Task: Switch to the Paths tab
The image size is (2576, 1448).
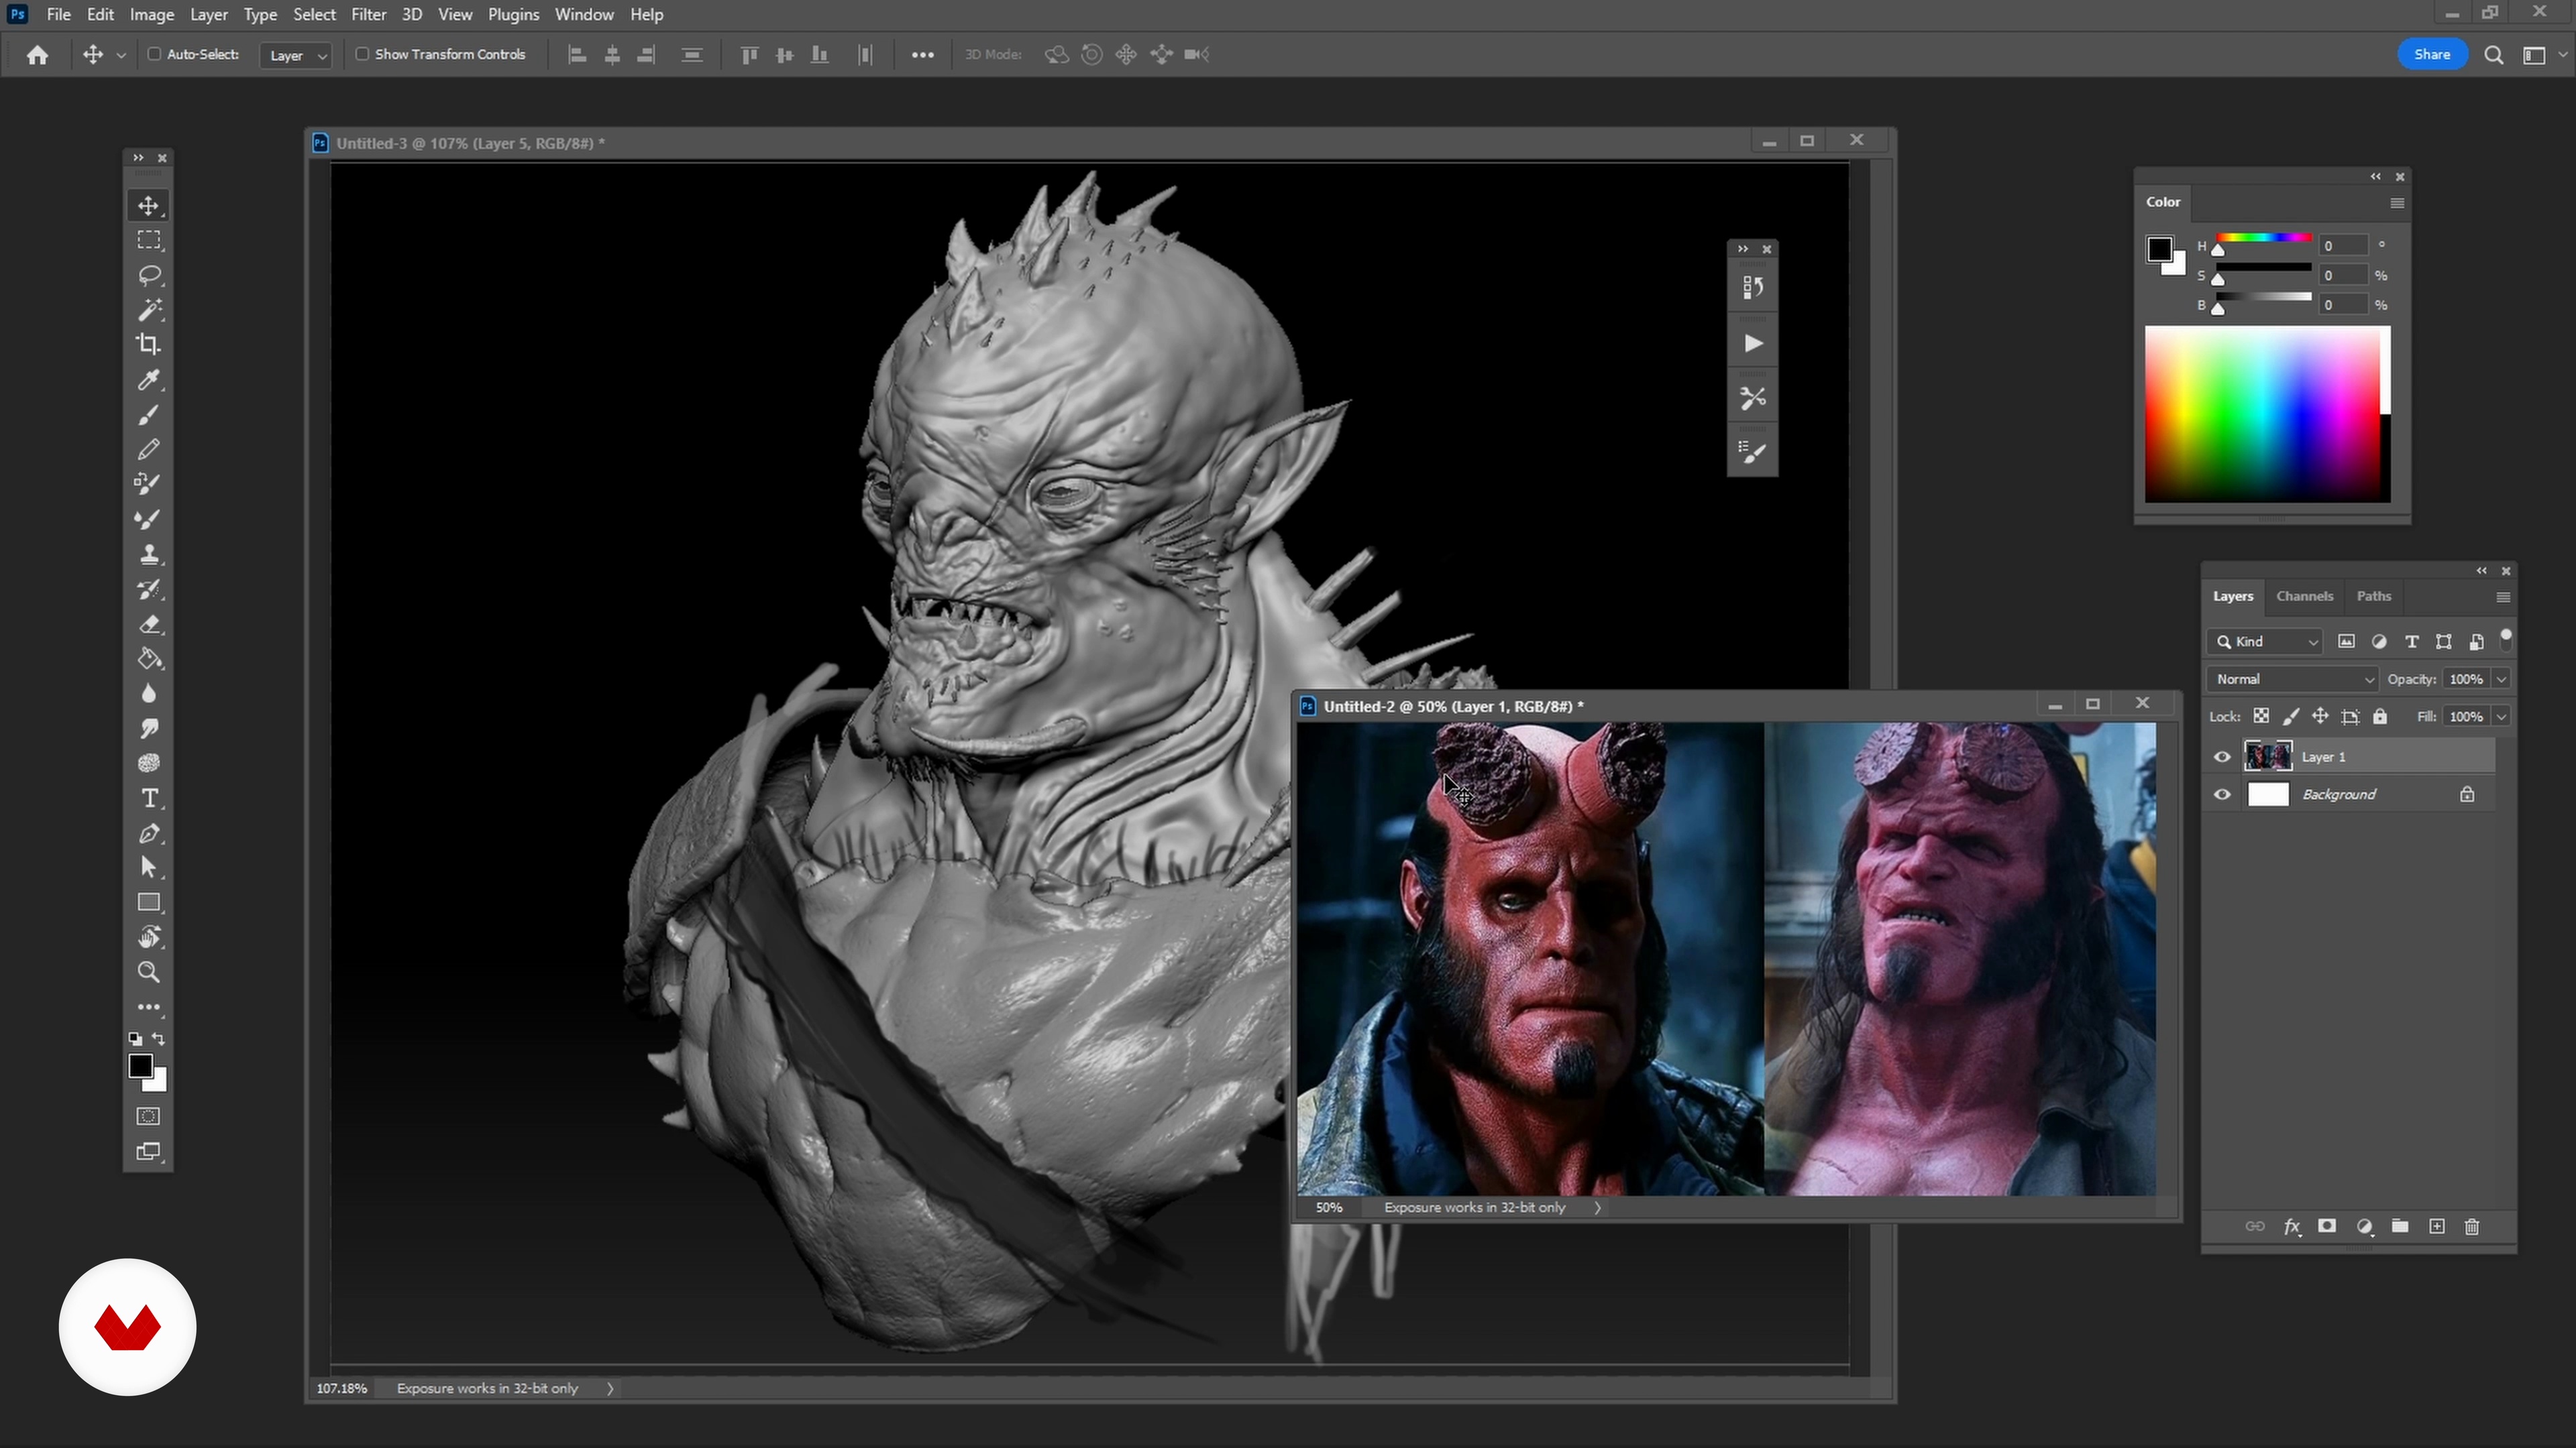Action: pos(2373,597)
